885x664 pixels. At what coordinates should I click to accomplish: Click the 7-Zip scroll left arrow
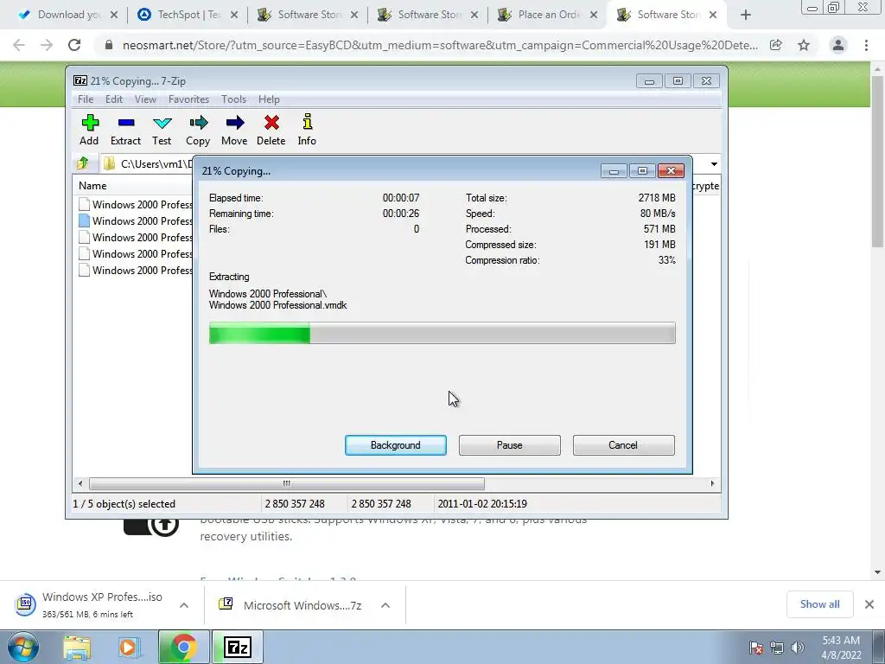point(80,484)
